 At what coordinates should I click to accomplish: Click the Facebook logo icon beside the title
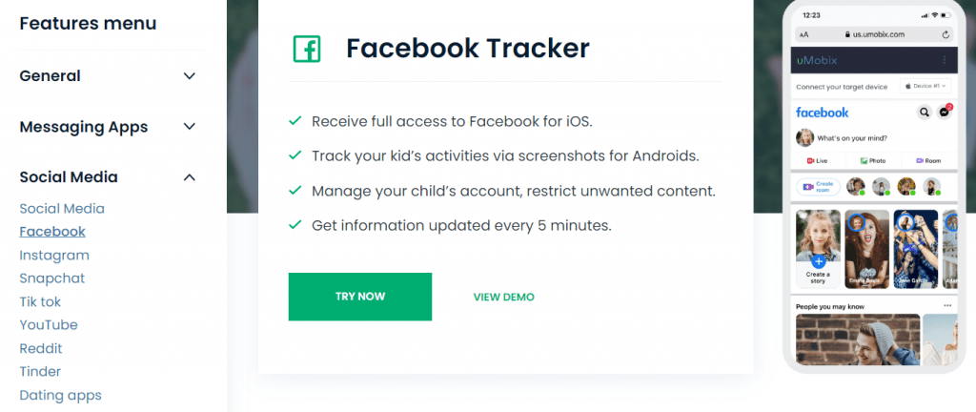pyautogui.click(x=306, y=49)
